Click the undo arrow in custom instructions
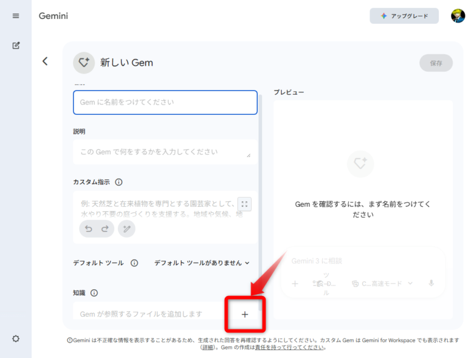Viewport: 474px width, 358px height. pyautogui.click(x=88, y=229)
